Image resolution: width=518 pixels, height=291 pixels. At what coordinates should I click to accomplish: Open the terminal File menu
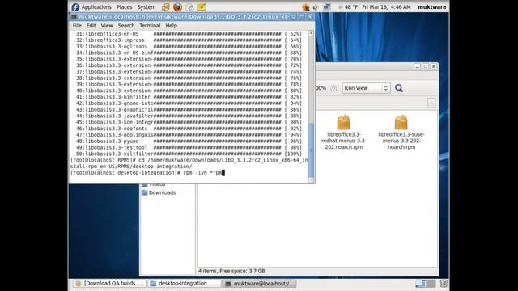coord(77,25)
